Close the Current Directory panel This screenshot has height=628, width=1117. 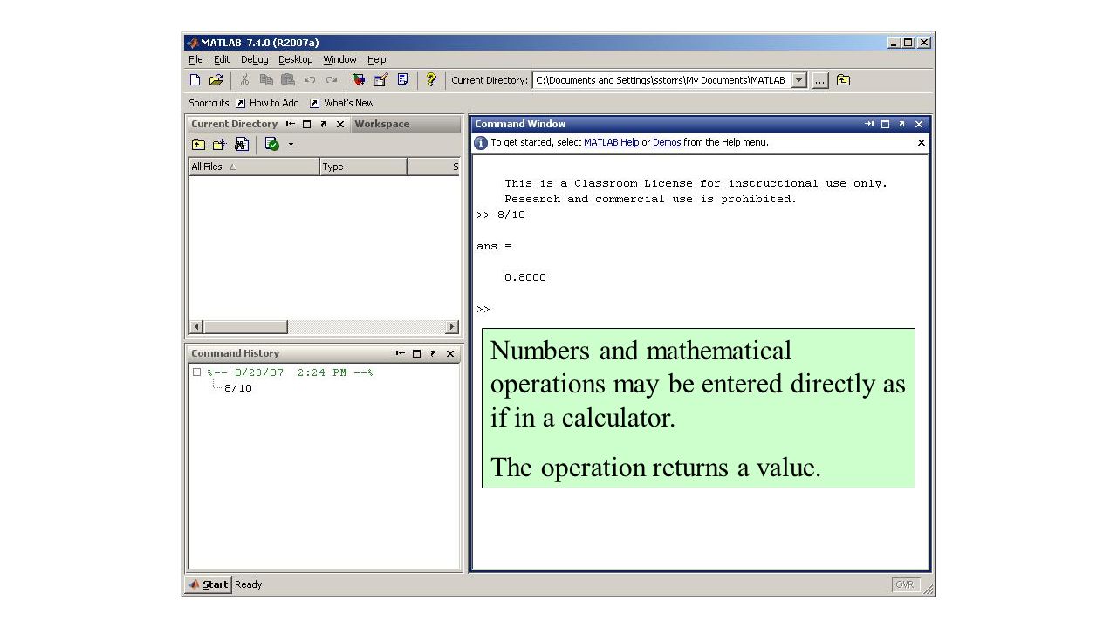click(340, 124)
